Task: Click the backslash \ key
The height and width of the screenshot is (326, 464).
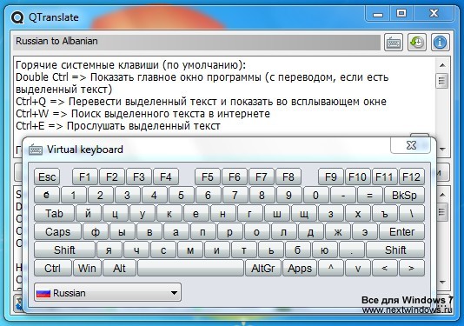Action: point(412,214)
